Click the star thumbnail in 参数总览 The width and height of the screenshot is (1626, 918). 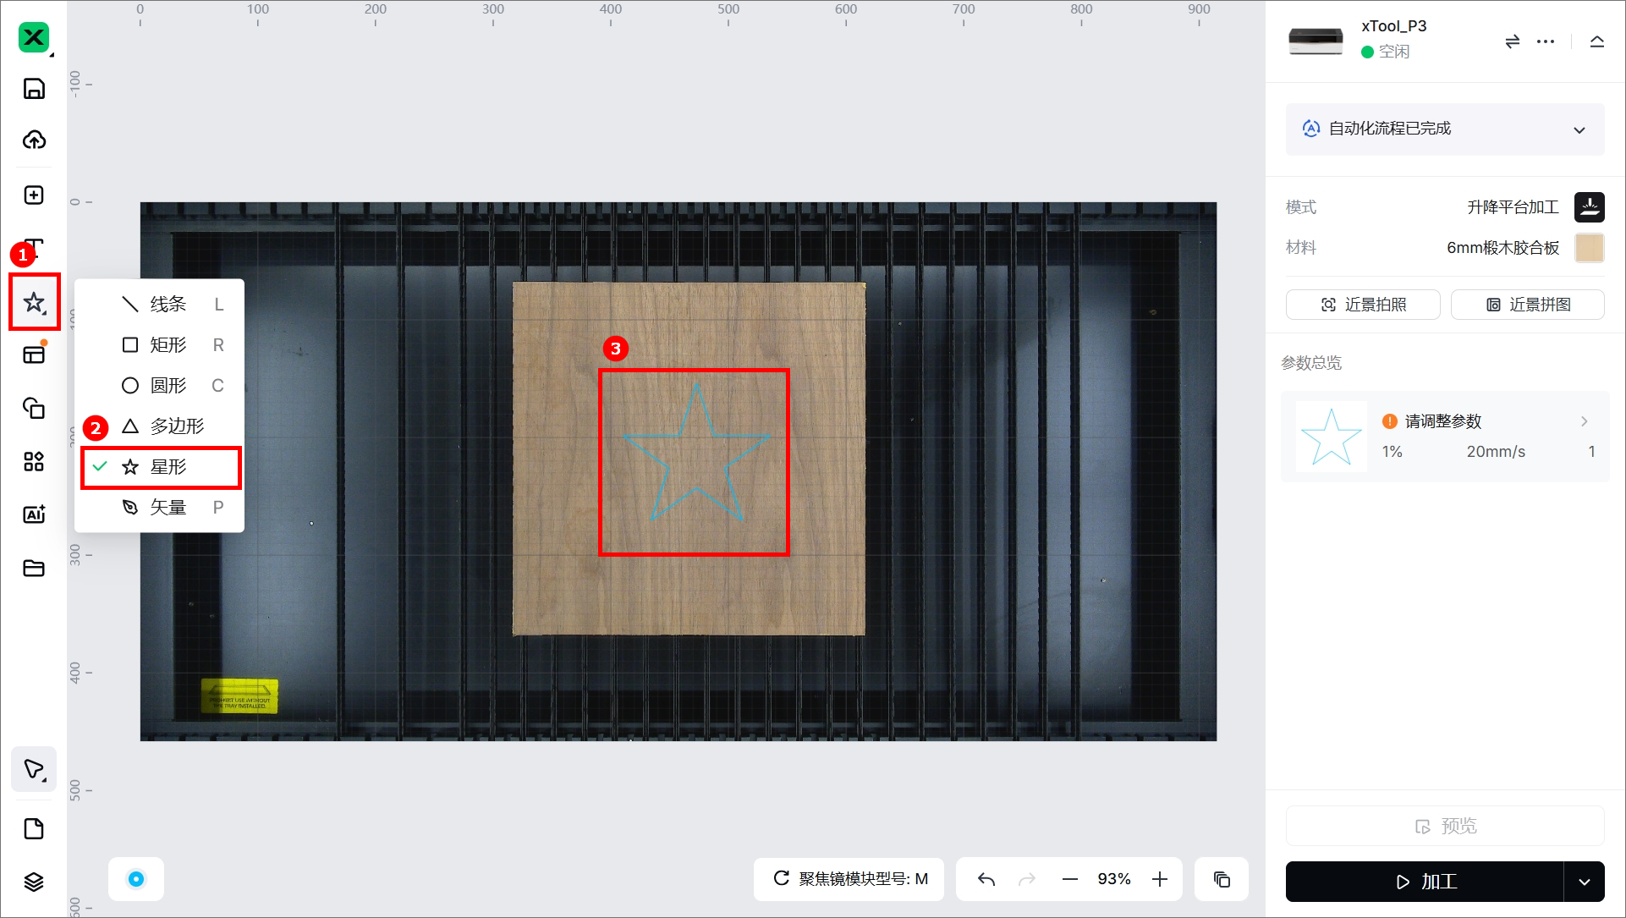[1331, 437]
